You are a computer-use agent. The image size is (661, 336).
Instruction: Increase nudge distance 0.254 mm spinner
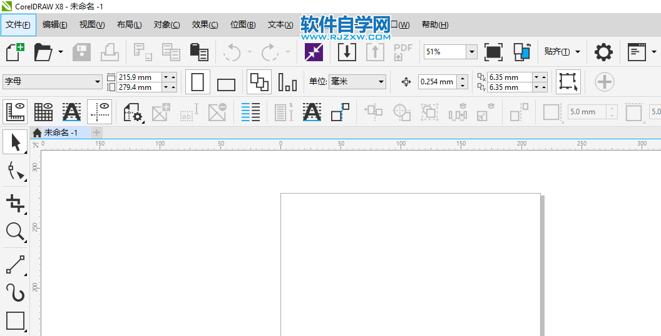point(463,78)
